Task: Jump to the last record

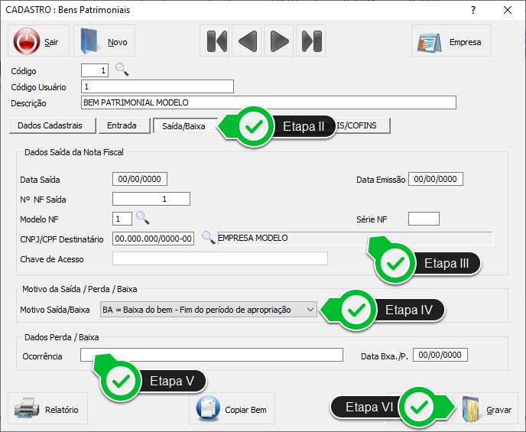Action: pyautogui.click(x=311, y=41)
